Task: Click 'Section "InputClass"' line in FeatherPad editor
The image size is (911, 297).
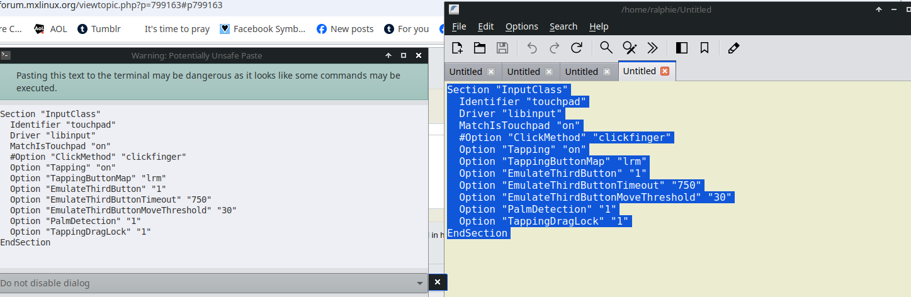Action: tap(508, 89)
